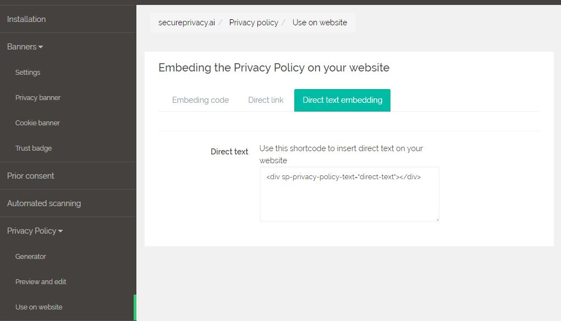Open the Settings item under Banners
The height and width of the screenshot is (321, 561).
coord(28,72)
